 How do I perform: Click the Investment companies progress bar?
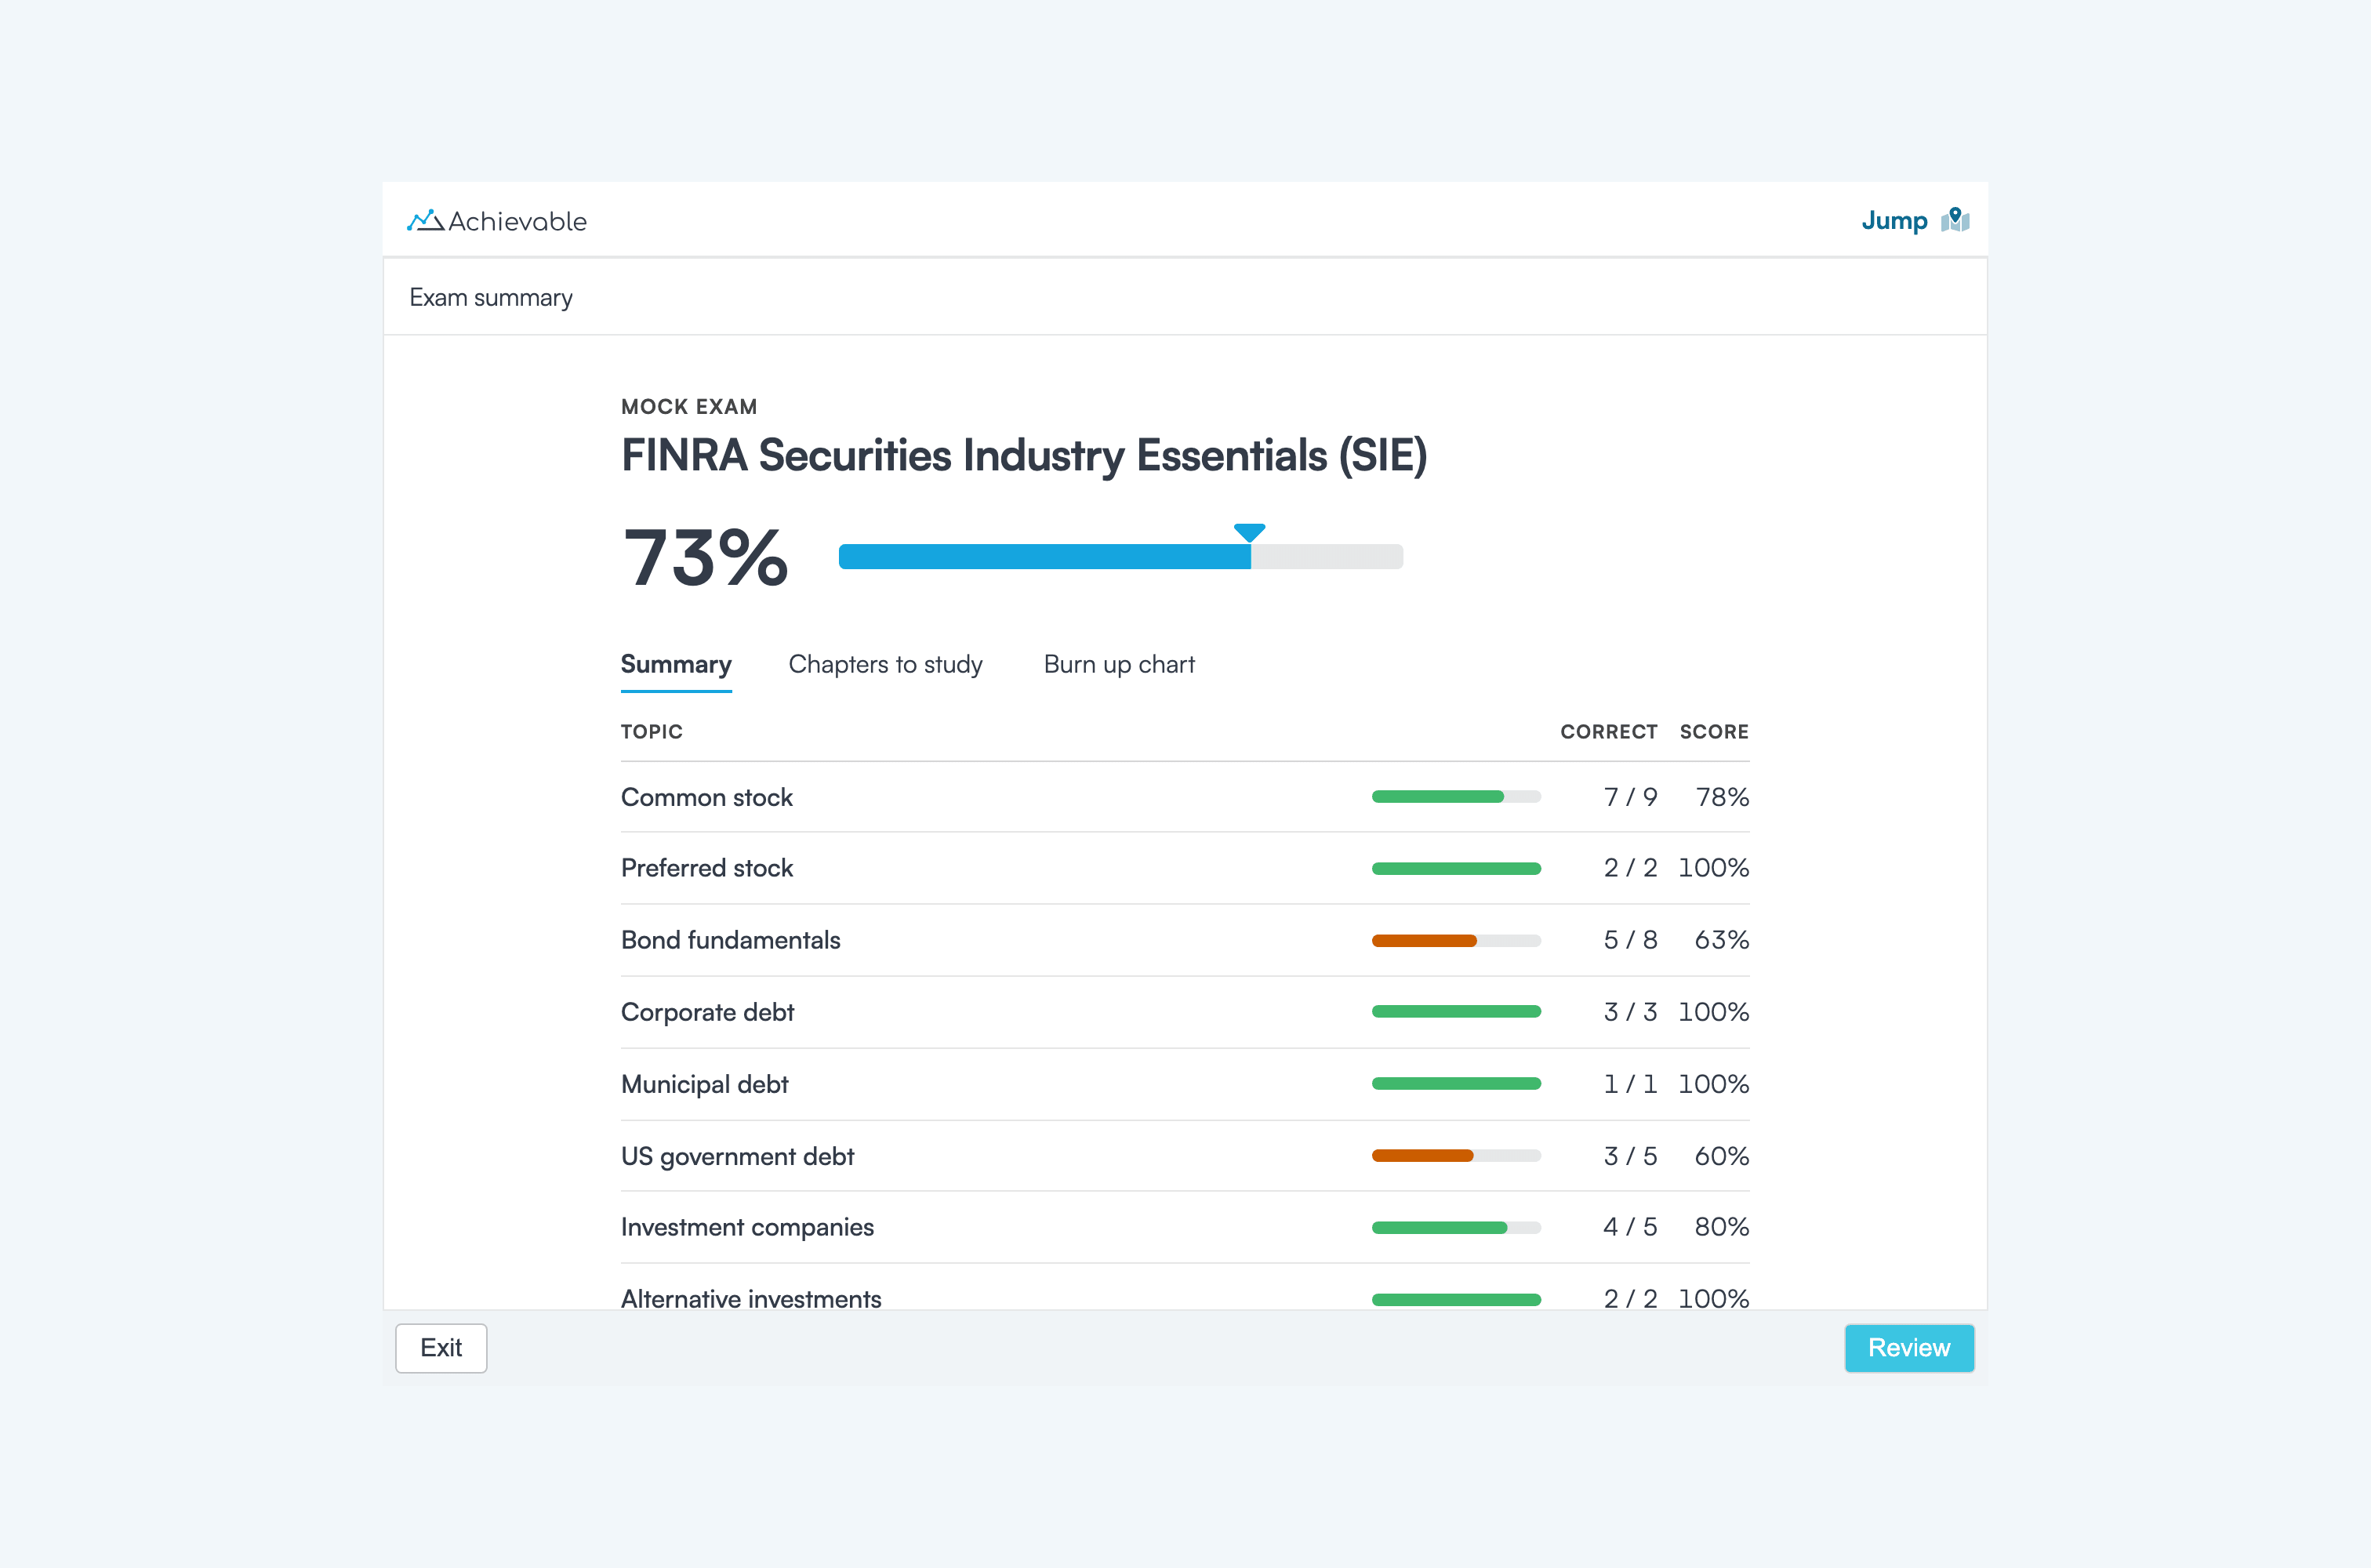[1456, 1228]
